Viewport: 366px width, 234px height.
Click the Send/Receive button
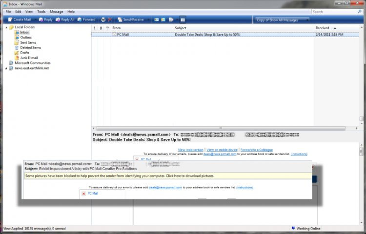coord(131,19)
